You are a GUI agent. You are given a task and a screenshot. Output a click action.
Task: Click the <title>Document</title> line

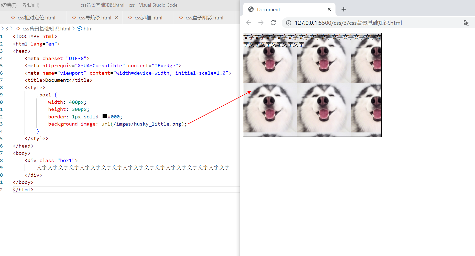(59, 80)
